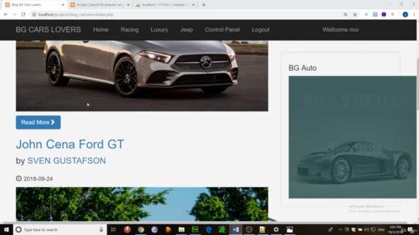Click the Ford GT post image with trees

point(142,204)
